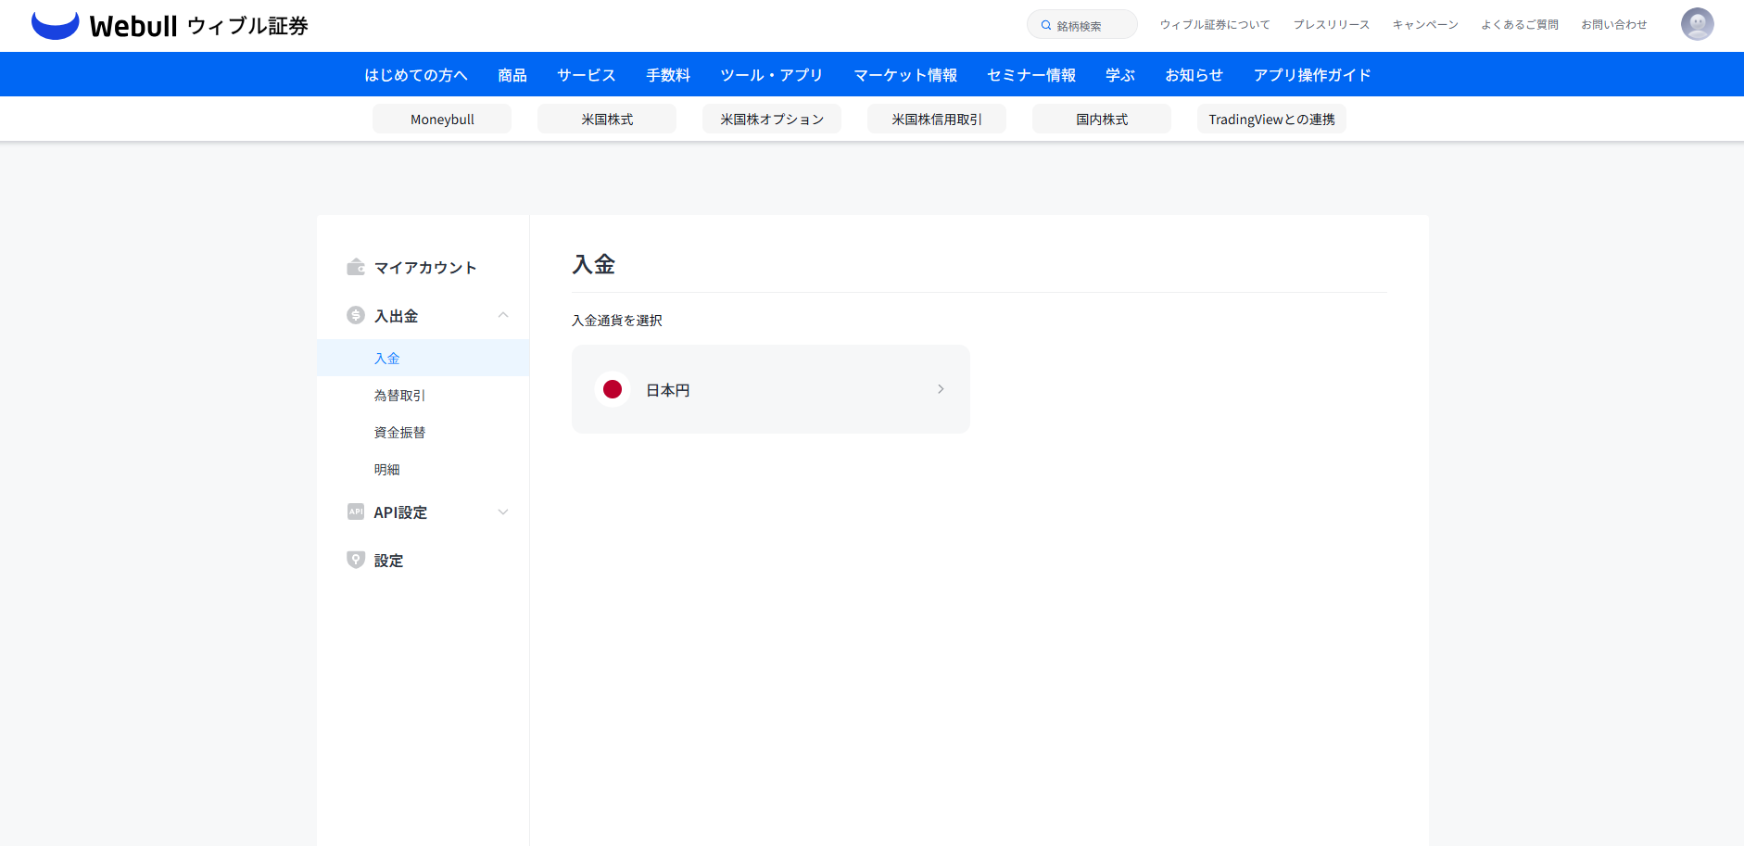
Task: Open the よくあるご質問 link
Action: (x=1519, y=25)
